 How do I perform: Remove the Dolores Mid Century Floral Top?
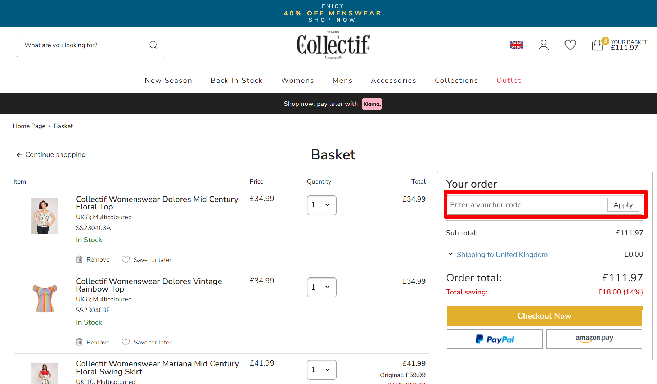(93, 259)
